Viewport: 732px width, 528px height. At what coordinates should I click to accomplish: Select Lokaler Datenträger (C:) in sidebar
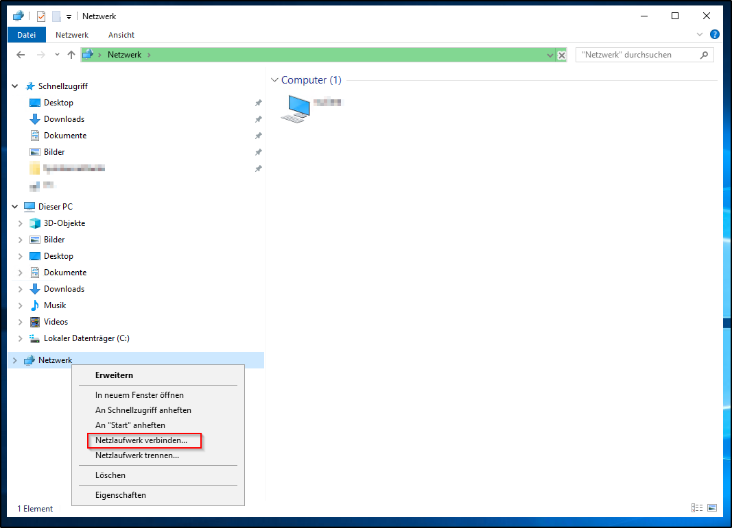pyautogui.click(x=86, y=338)
